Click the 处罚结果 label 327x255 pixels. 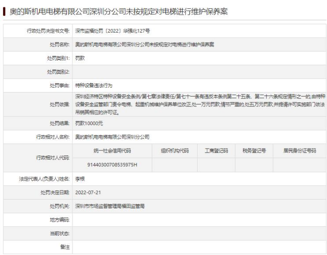(59, 123)
